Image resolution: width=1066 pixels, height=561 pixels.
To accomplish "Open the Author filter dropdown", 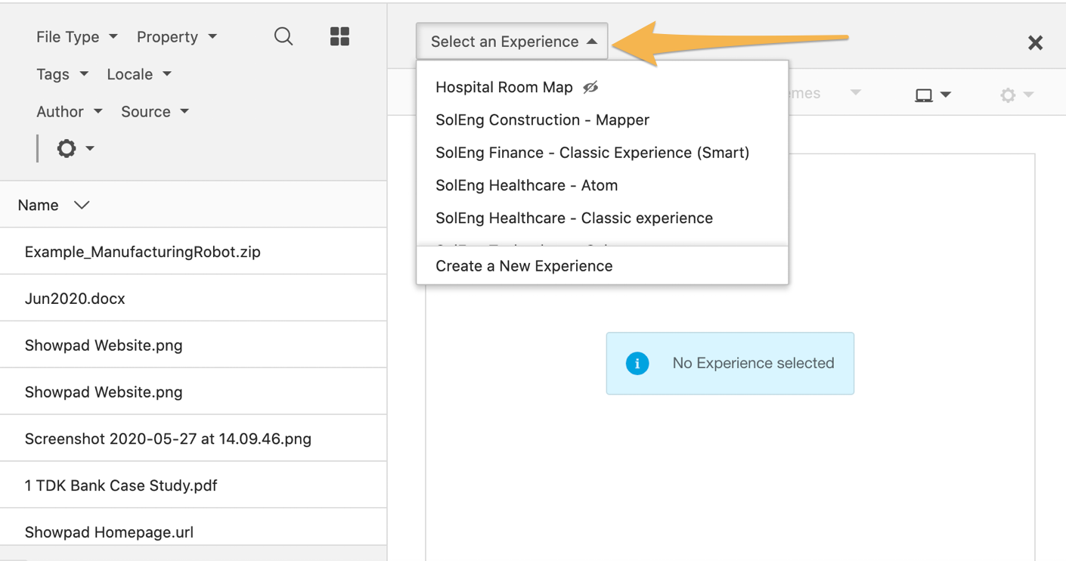I will 69,111.
